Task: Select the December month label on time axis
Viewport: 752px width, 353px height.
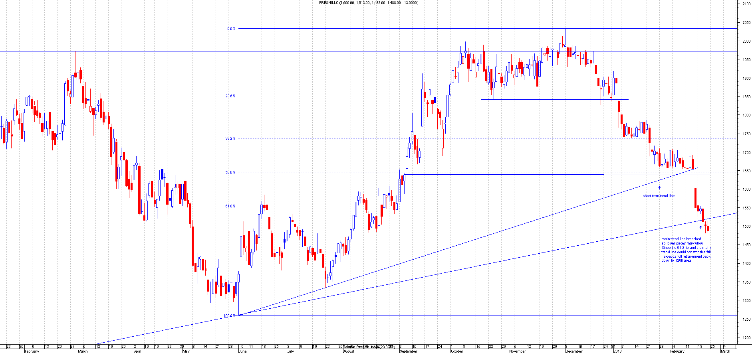Action: point(574,351)
